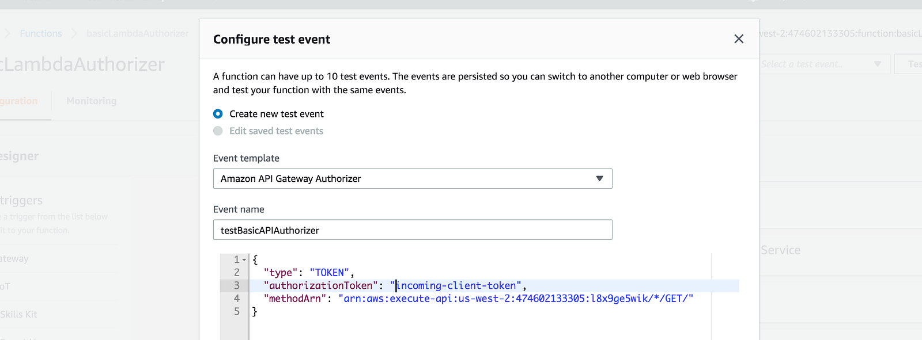Click line number 3 in editor gutter

pyautogui.click(x=236, y=286)
